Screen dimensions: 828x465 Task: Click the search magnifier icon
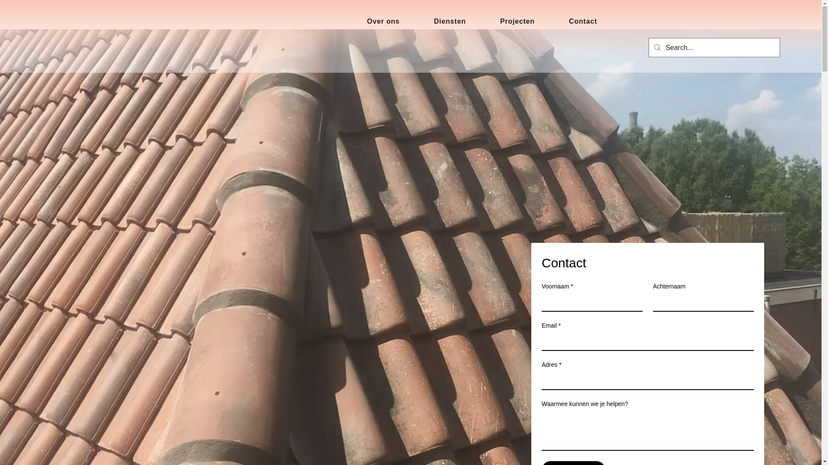click(x=657, y=47)
